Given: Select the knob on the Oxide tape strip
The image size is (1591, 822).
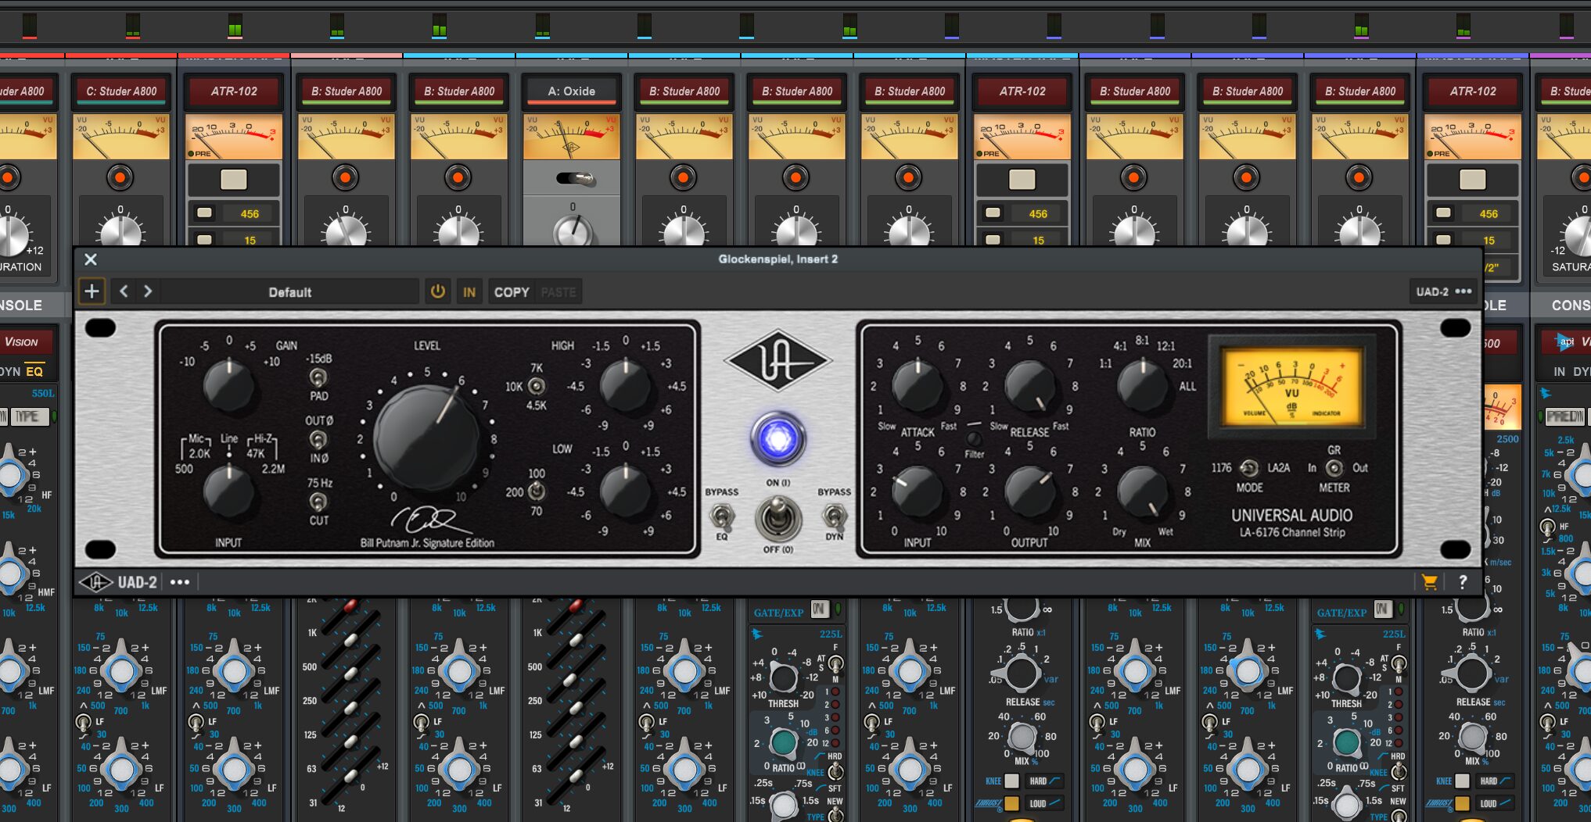Looking at the screenshot, I should coord(573,231).
